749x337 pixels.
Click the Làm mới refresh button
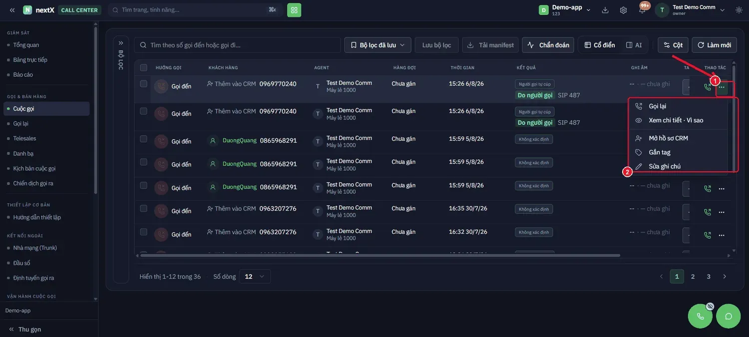point(714,45)
